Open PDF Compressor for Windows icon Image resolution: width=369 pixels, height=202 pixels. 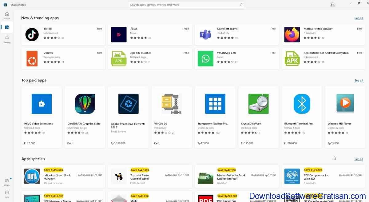[x=292, y=176]
